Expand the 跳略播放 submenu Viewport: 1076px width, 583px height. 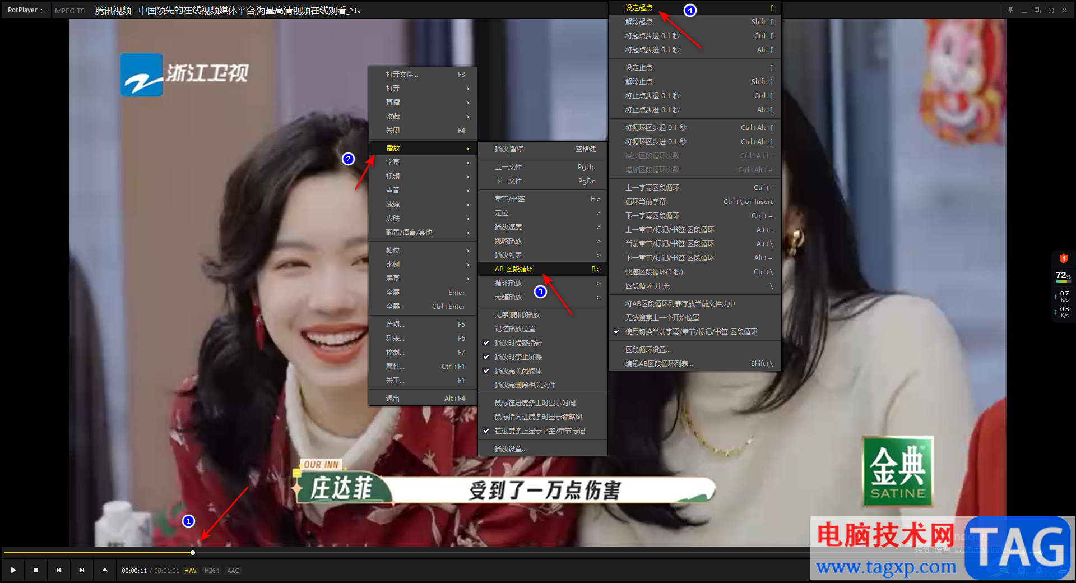click(x=542, y=240)
